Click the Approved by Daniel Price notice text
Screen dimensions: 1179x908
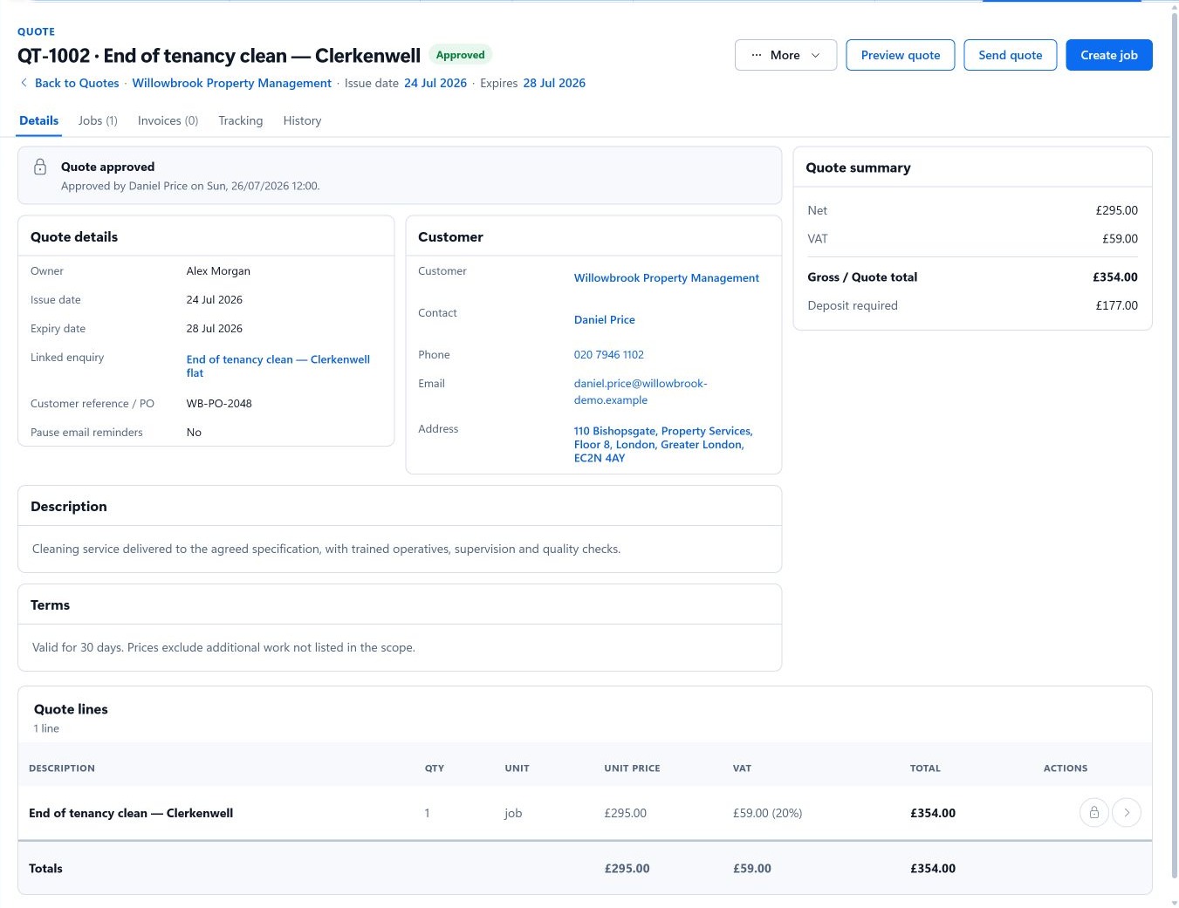190,186
